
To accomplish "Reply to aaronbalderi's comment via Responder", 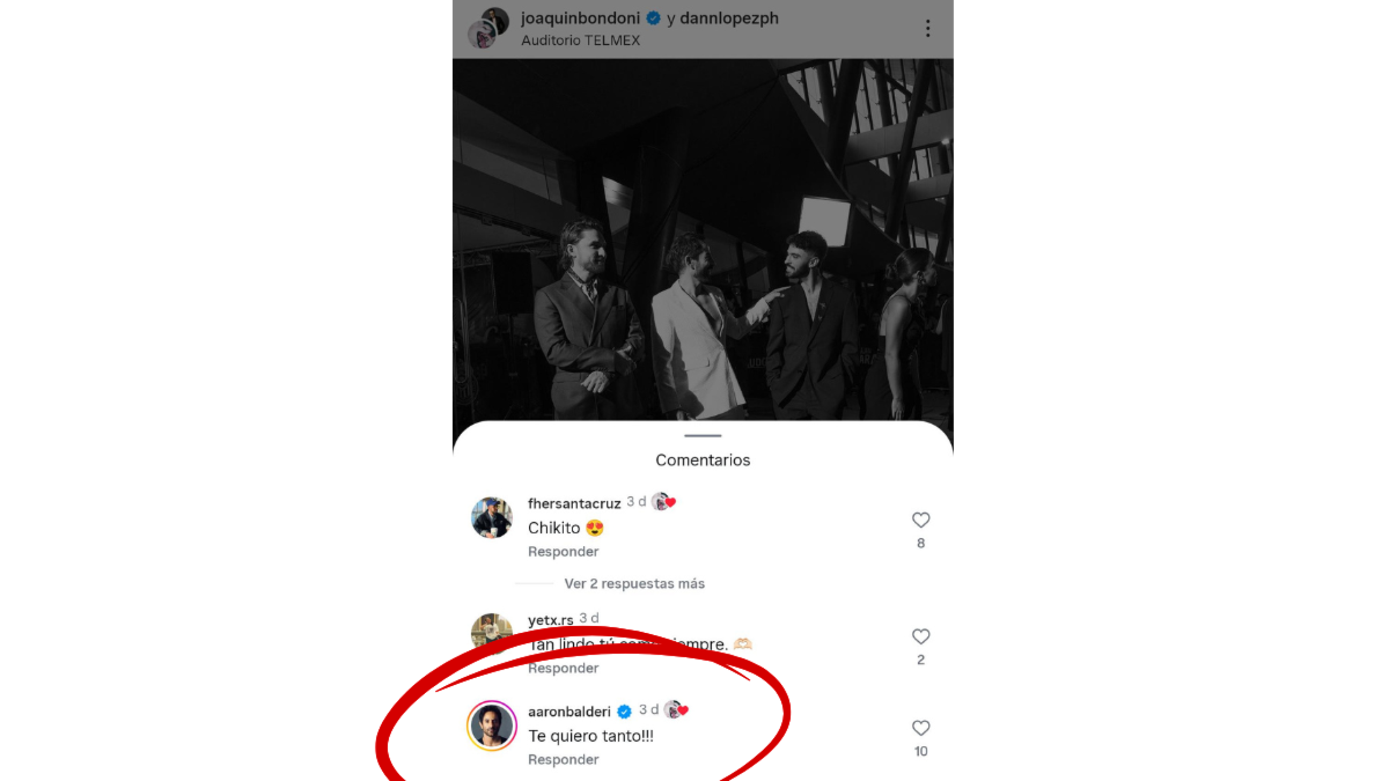I will tap(563, 760).
